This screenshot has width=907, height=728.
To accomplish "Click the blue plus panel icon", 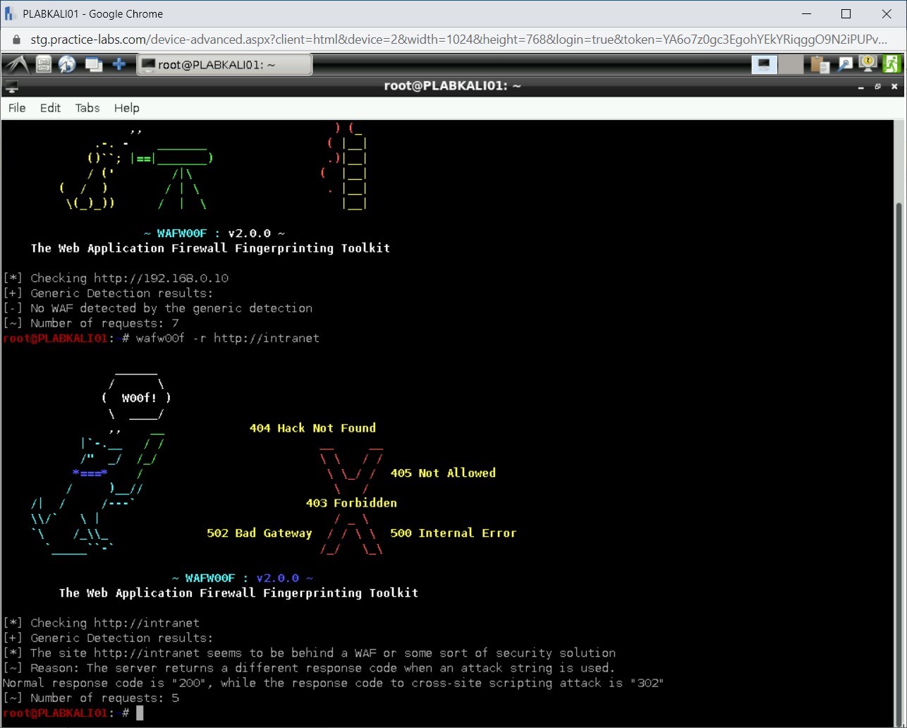I will pyautogui.click(x=119, y=65).
